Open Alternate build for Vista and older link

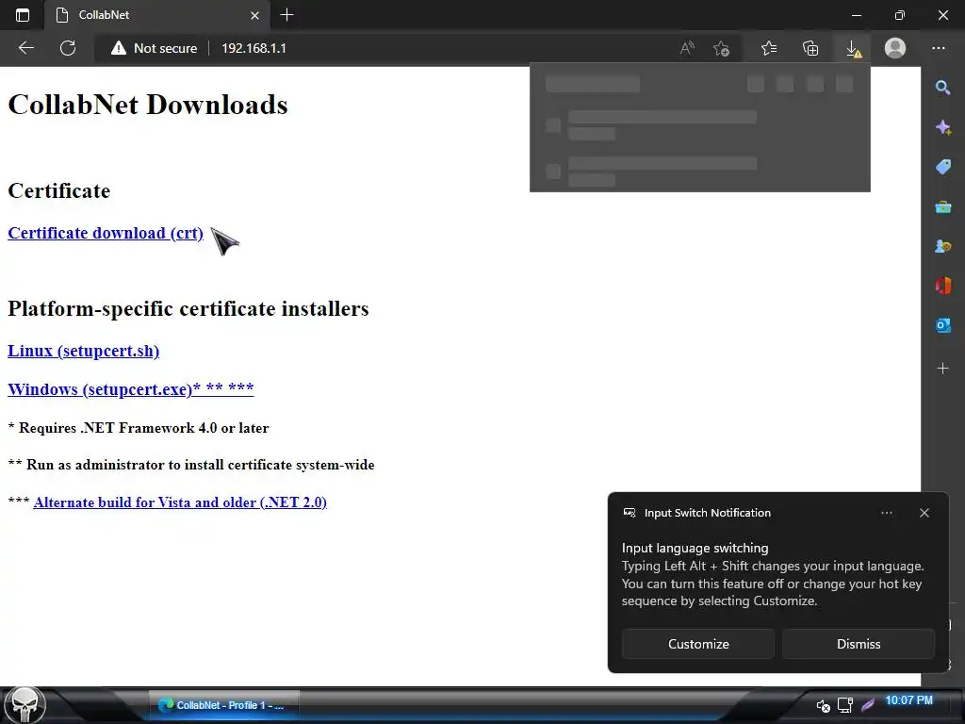(180, 502)
